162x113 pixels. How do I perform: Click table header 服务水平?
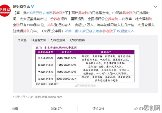pos(106,52)
